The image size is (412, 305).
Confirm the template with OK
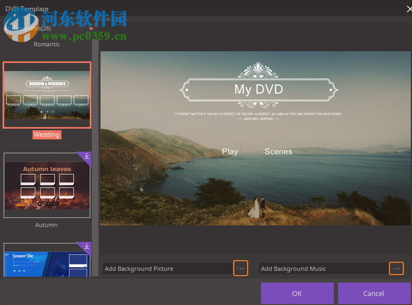tap(297, 294)
